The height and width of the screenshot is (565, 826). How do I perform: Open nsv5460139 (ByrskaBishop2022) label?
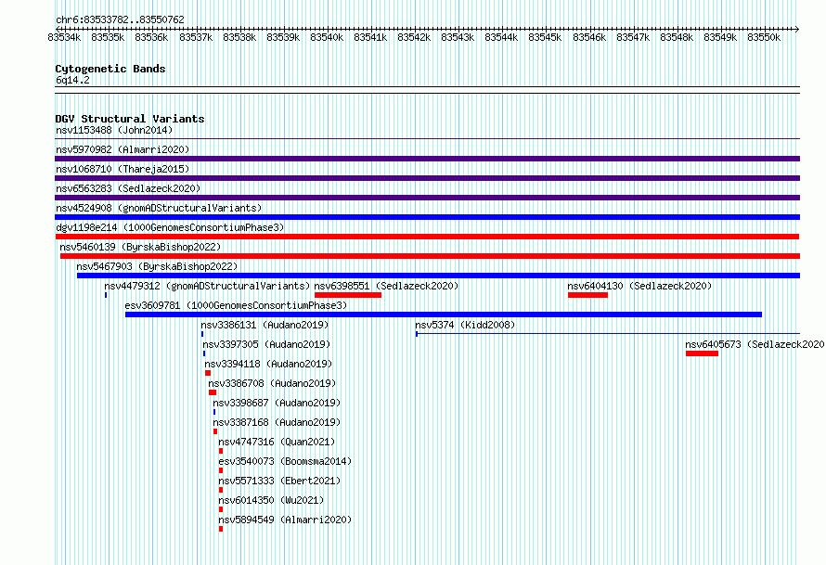(x=140, y=247)
